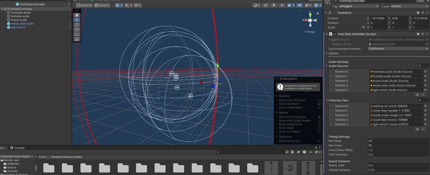Remove element from Footstep Clips list
This screenshot has height=175, width=430.
point(423,129)
